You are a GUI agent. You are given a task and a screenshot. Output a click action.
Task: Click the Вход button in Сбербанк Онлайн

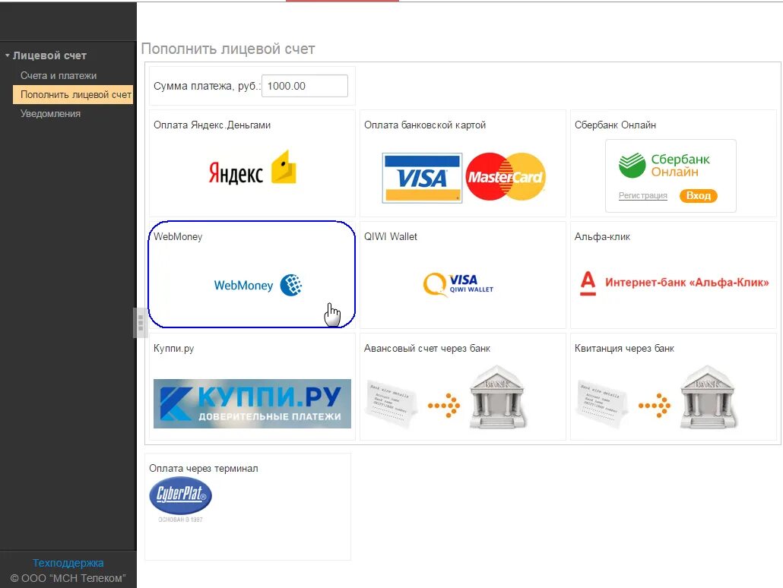point(698,196)
